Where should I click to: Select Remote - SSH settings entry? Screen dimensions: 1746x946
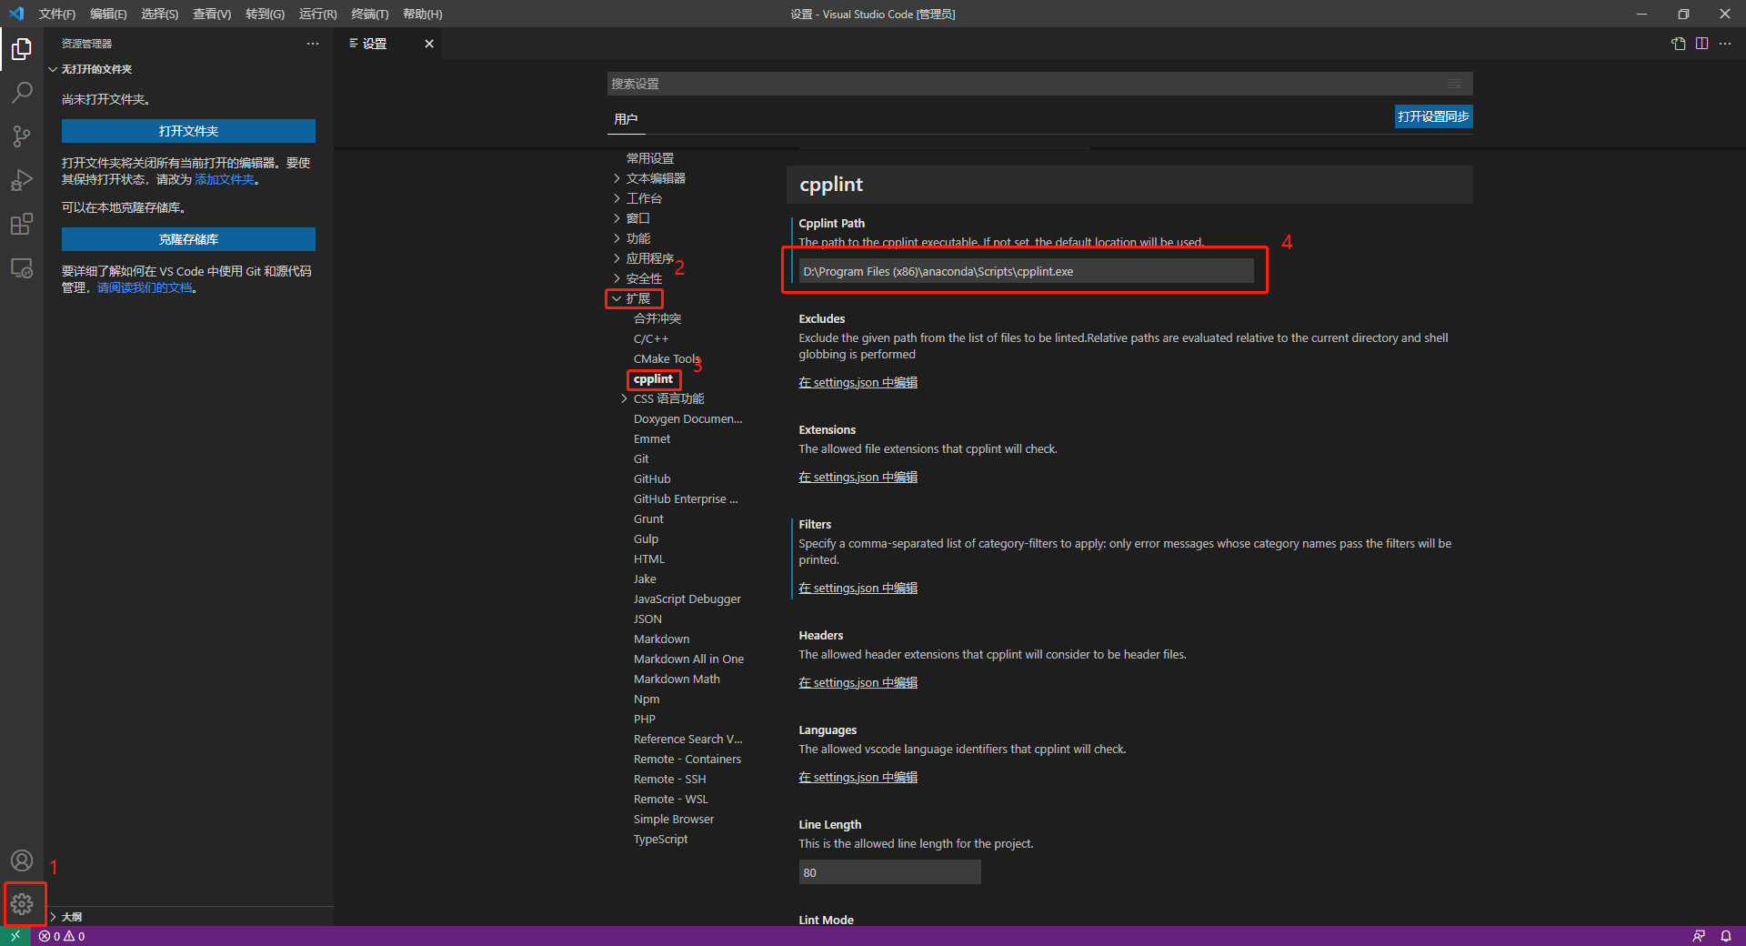tap(669, 779)
